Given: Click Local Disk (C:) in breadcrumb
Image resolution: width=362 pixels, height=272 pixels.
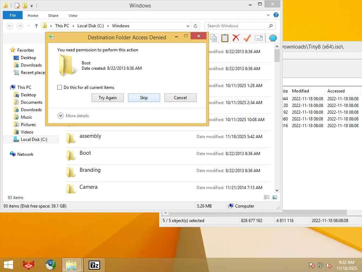Looking at the screenshot, I should tap(90, 26).
